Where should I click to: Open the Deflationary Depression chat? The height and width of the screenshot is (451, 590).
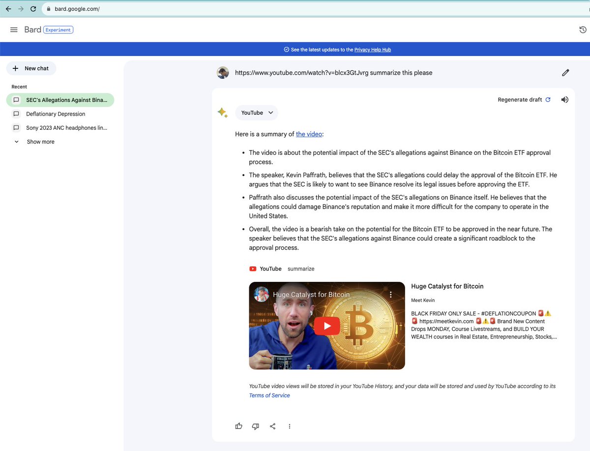56,114
